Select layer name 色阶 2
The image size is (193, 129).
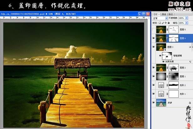coord(183,85)
